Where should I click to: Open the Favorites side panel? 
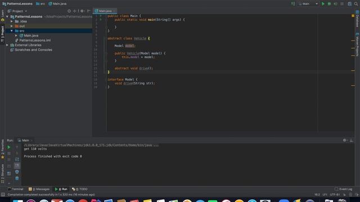point(2,149)
